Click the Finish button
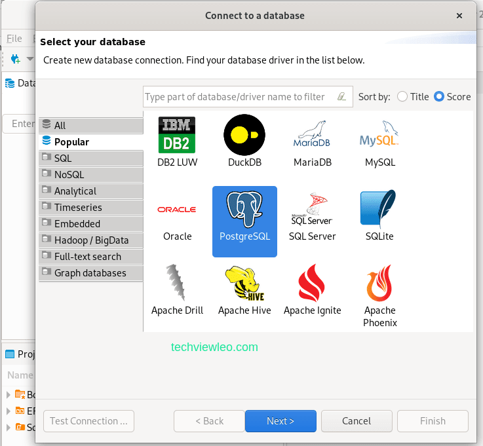This screenshot has height=446, width=483. [433, 420]
